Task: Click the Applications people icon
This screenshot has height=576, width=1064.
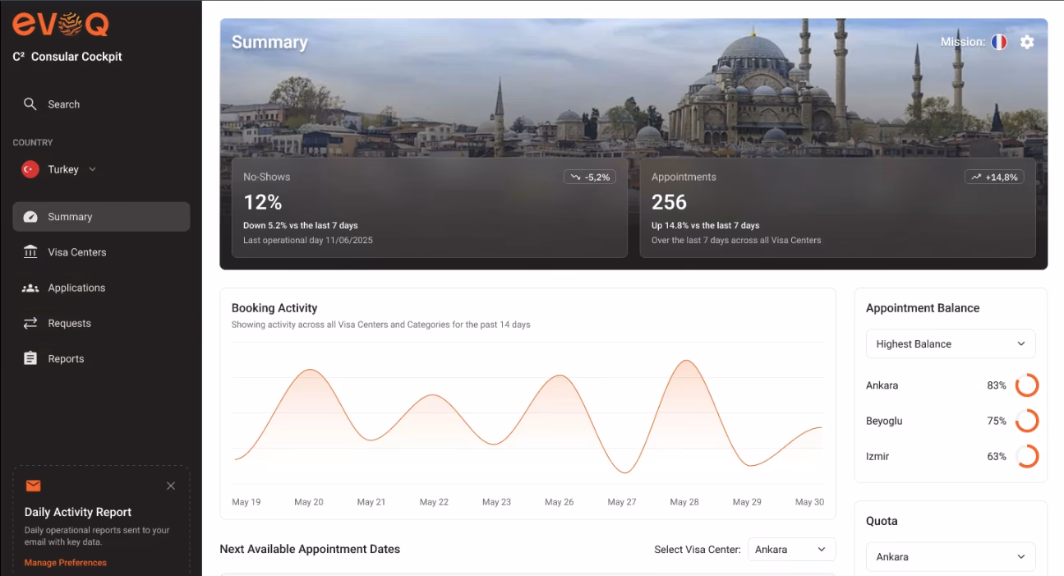Action: (30, 288)
